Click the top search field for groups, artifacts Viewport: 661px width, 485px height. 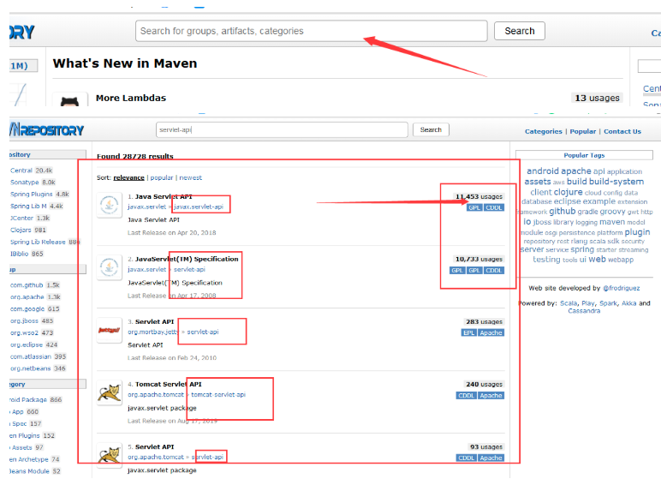[311, 31]
